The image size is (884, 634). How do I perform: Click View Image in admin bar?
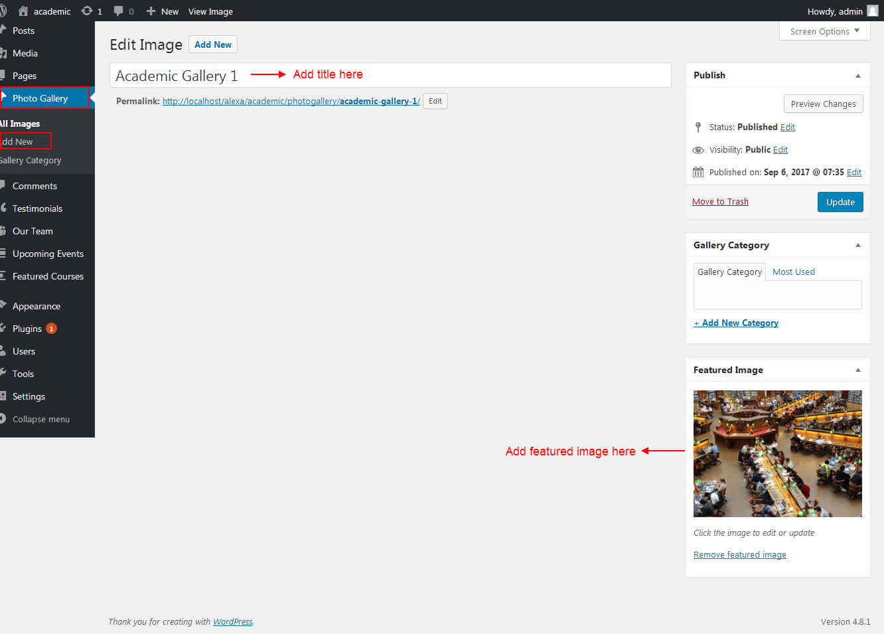210,11
